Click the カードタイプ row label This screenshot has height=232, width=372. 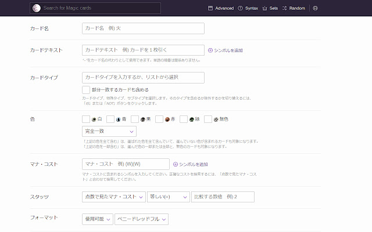tap(44, 78)
